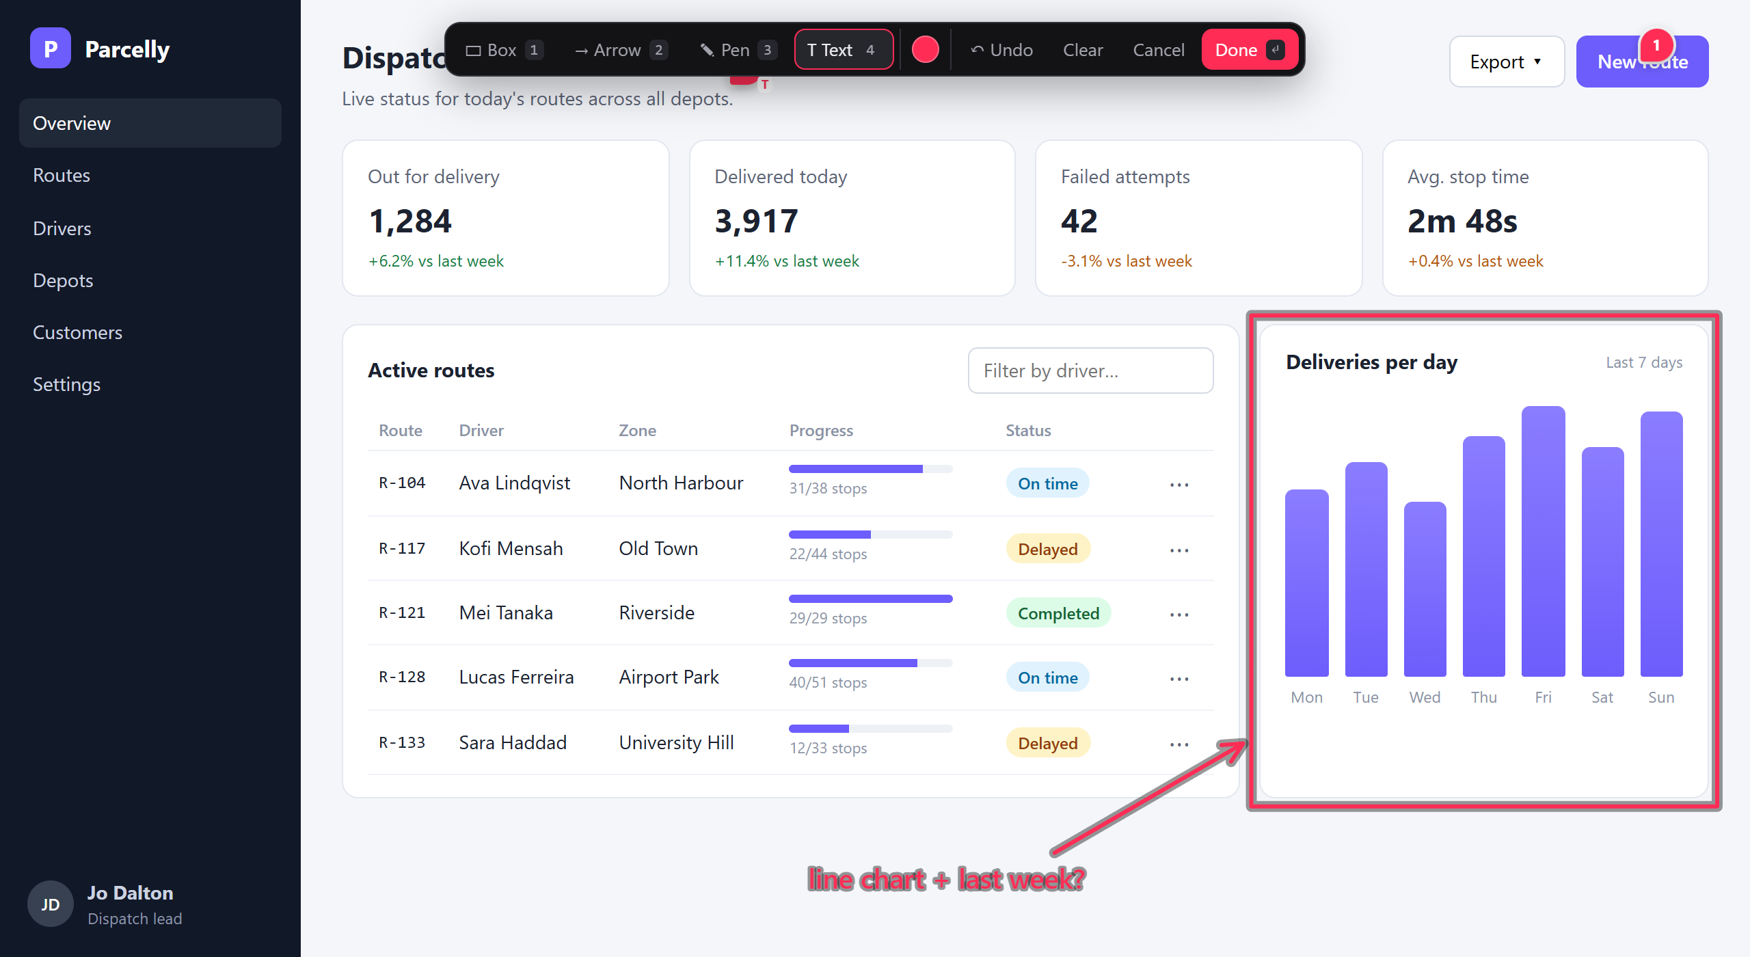This screenshot has height=957, width=1750.
Task: Click the Parcelly logo icon
Action: coord(51,49)
